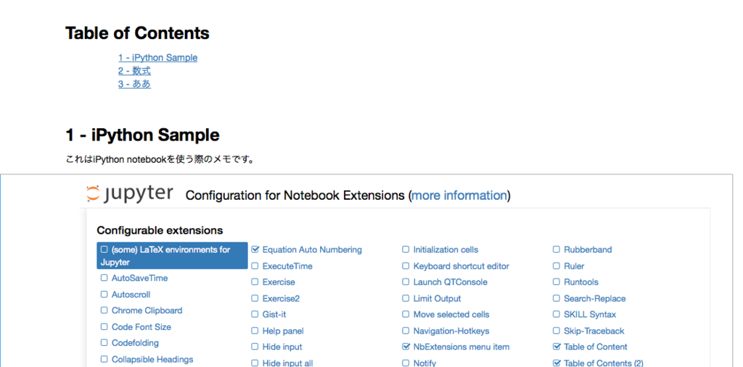Go to the ああ section link

coord(134,84)
